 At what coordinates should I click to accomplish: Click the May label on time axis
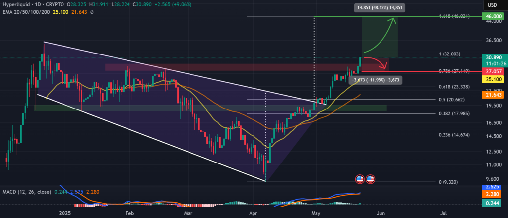coord(315,213)
